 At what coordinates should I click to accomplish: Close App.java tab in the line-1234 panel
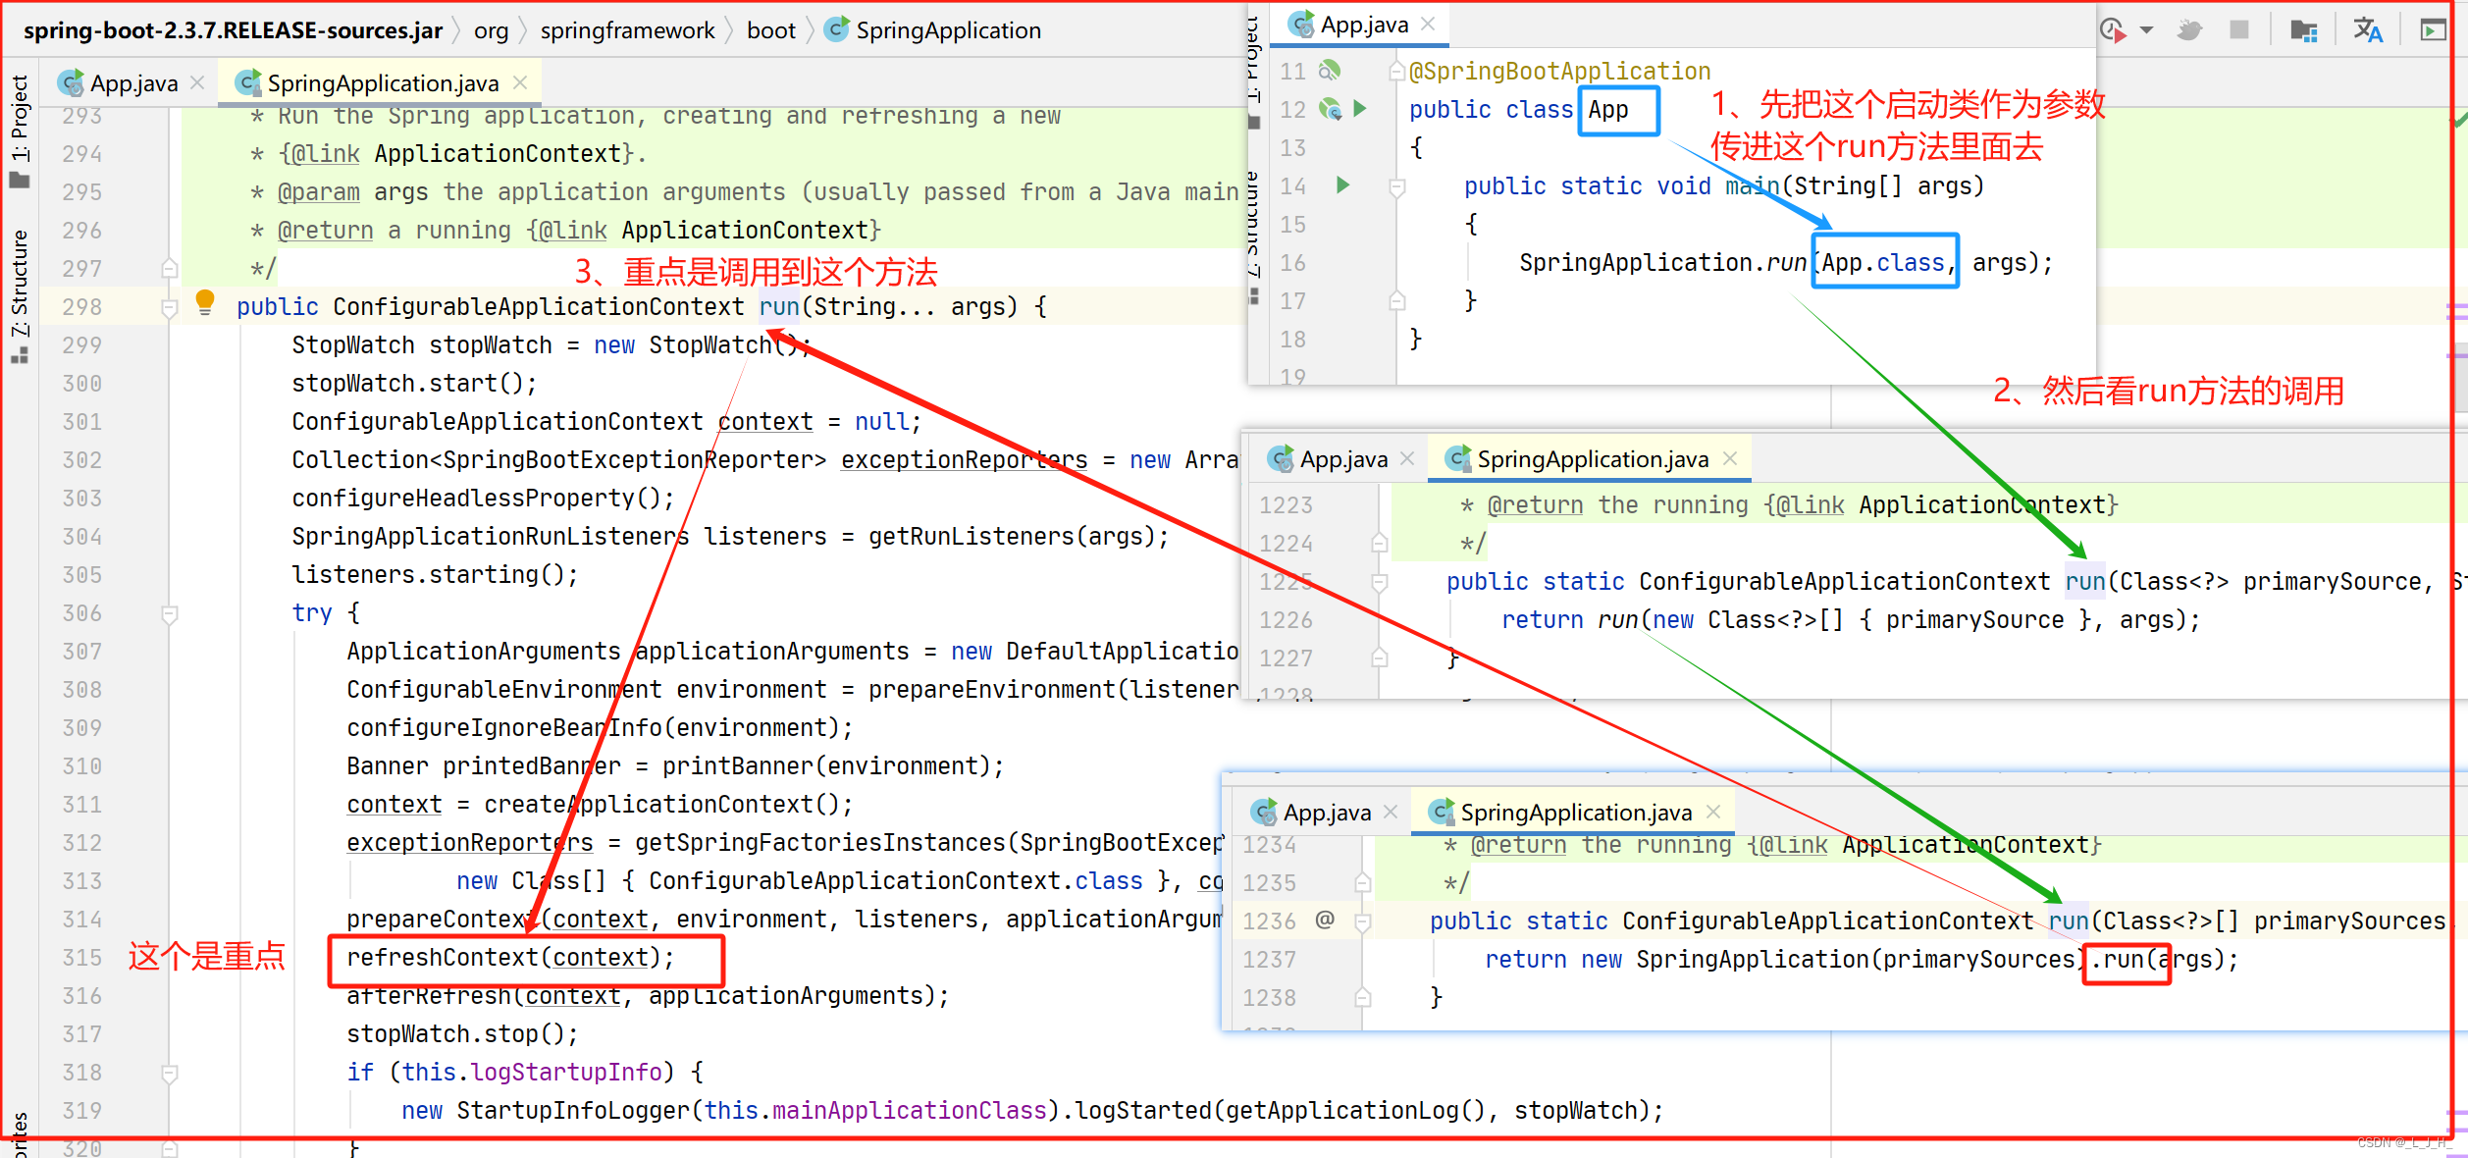coord(1391,812)
